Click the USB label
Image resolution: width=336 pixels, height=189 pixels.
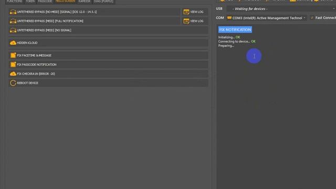(x=219, y=8)
